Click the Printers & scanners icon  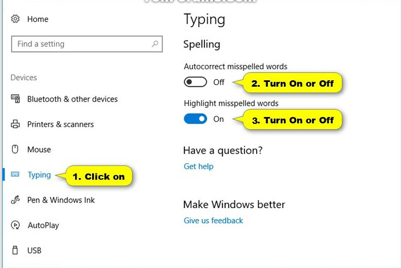[15, 124]
